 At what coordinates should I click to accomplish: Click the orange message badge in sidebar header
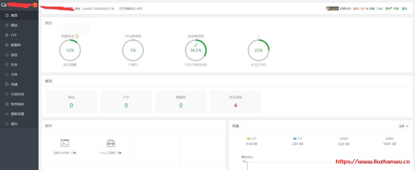pyautogui.click(x=35, y=5)
